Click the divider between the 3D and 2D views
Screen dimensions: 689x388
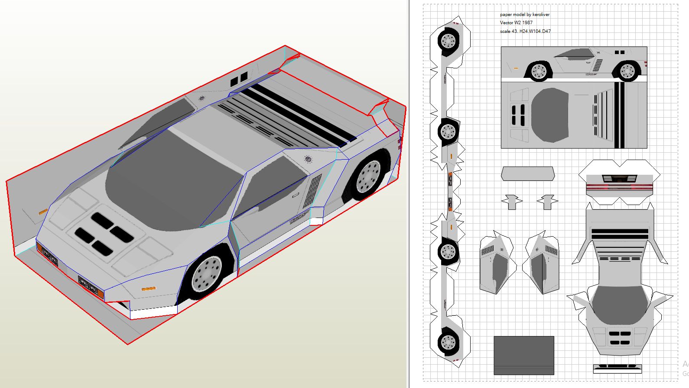pos(408,194)
